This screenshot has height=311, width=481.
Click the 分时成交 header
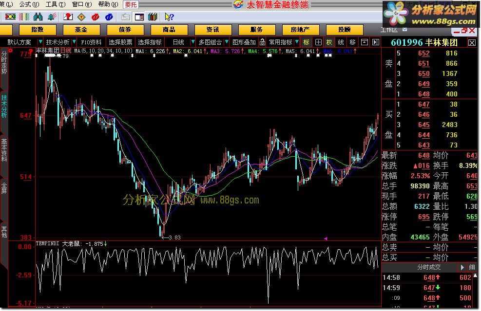point(429,267)
